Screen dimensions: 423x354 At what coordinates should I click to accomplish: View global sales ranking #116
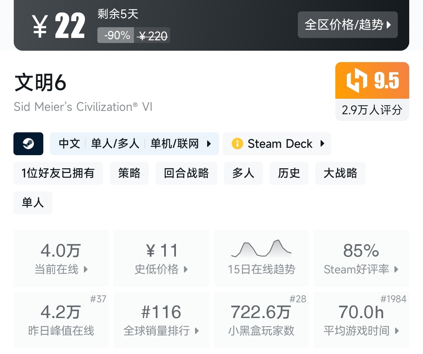(x=161, y=319)
